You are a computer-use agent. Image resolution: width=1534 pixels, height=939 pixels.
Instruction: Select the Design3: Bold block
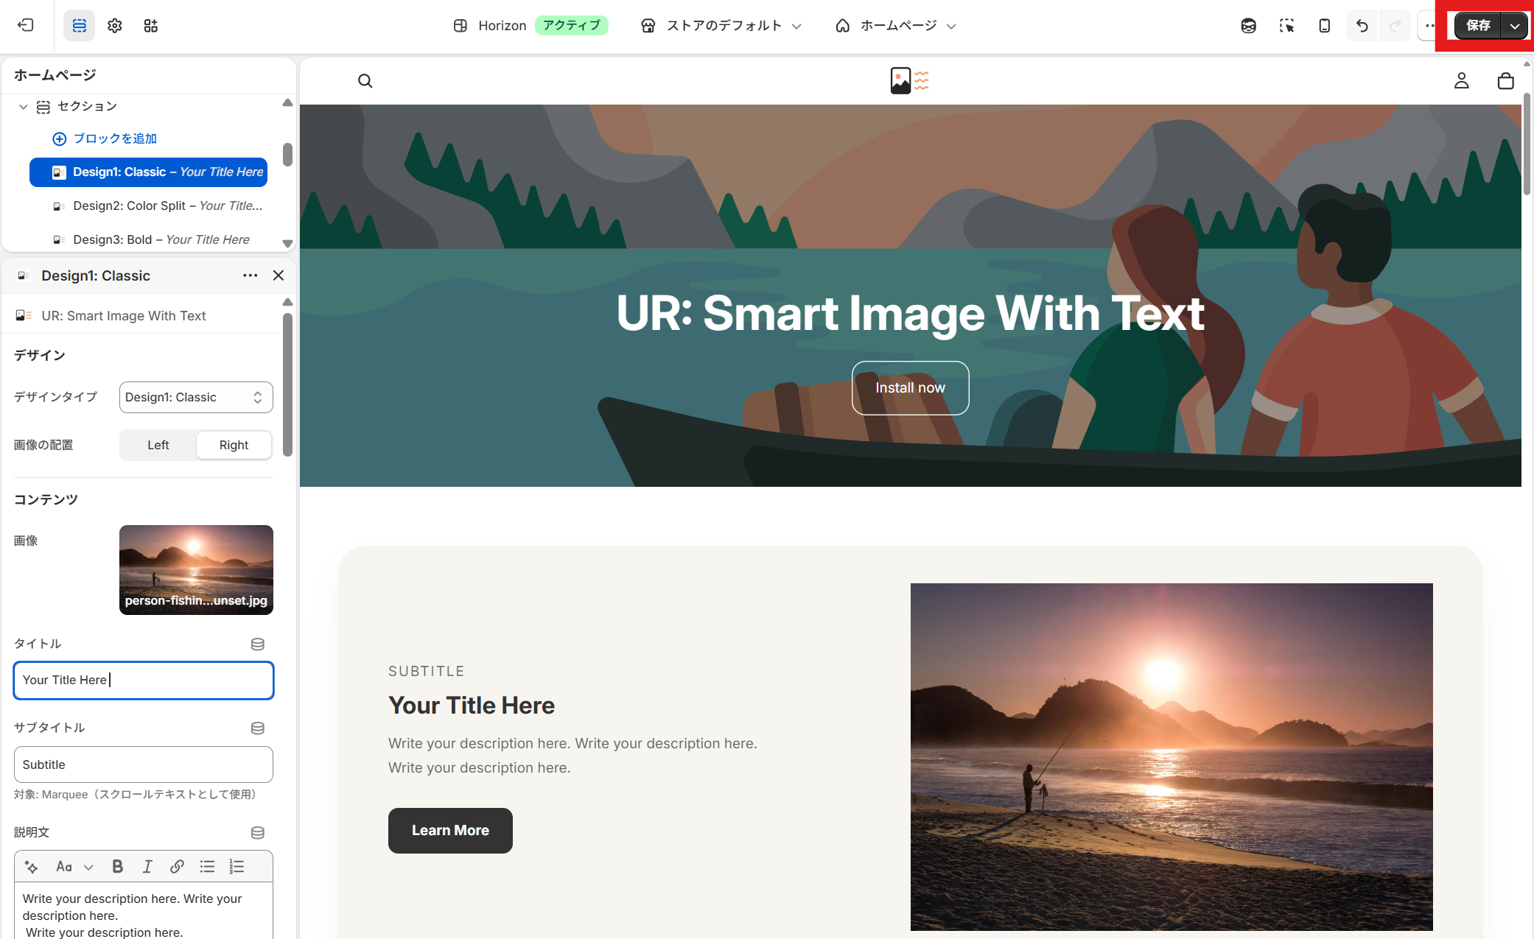point(148,240)
